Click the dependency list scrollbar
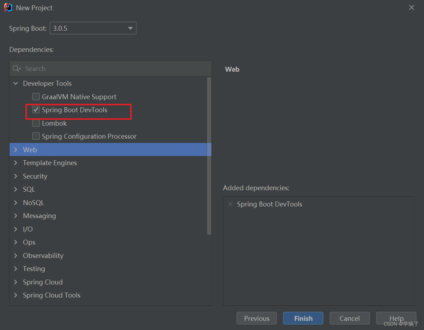Viewport: 424px width, 330px height. 209,156
